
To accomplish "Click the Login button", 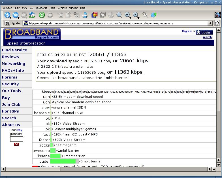I will tap(204, 32).
